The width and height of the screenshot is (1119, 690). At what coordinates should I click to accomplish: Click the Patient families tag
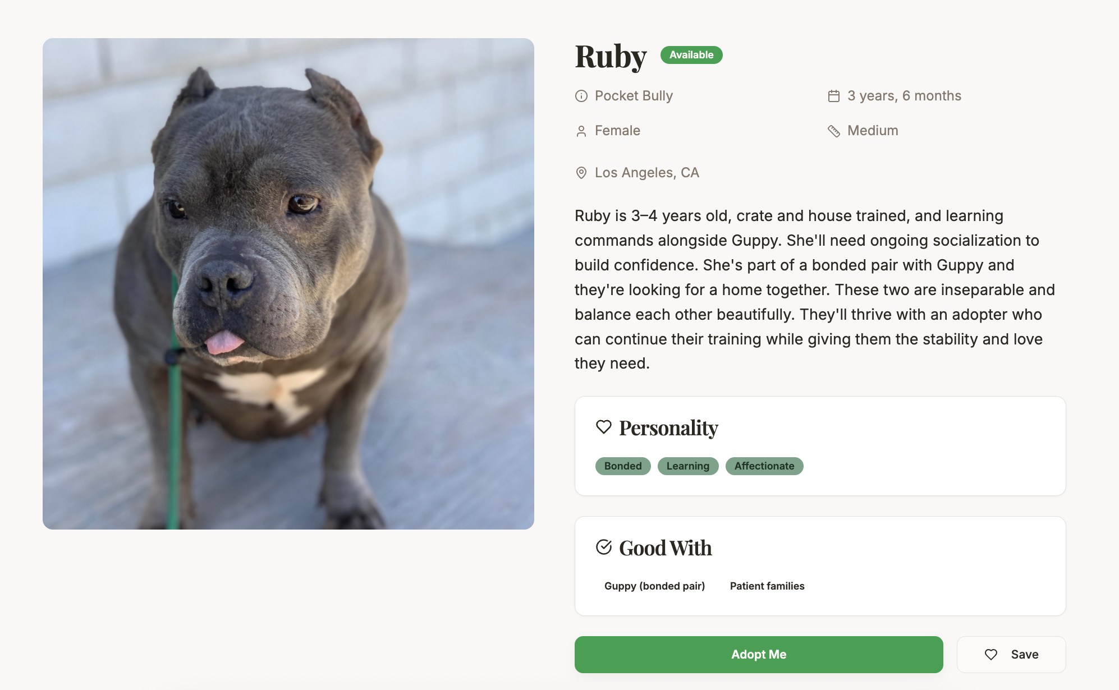767,586
